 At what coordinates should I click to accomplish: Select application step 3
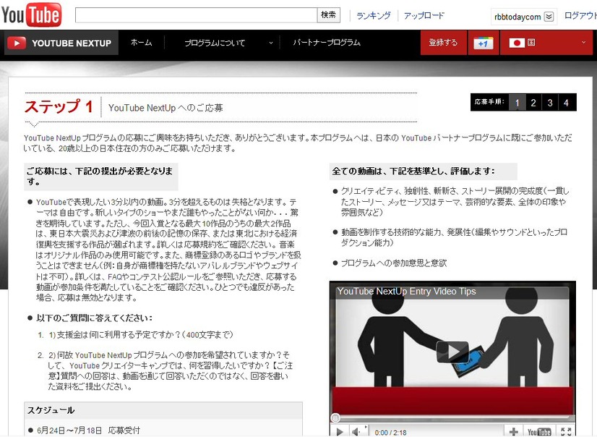[x=550, y=103]
